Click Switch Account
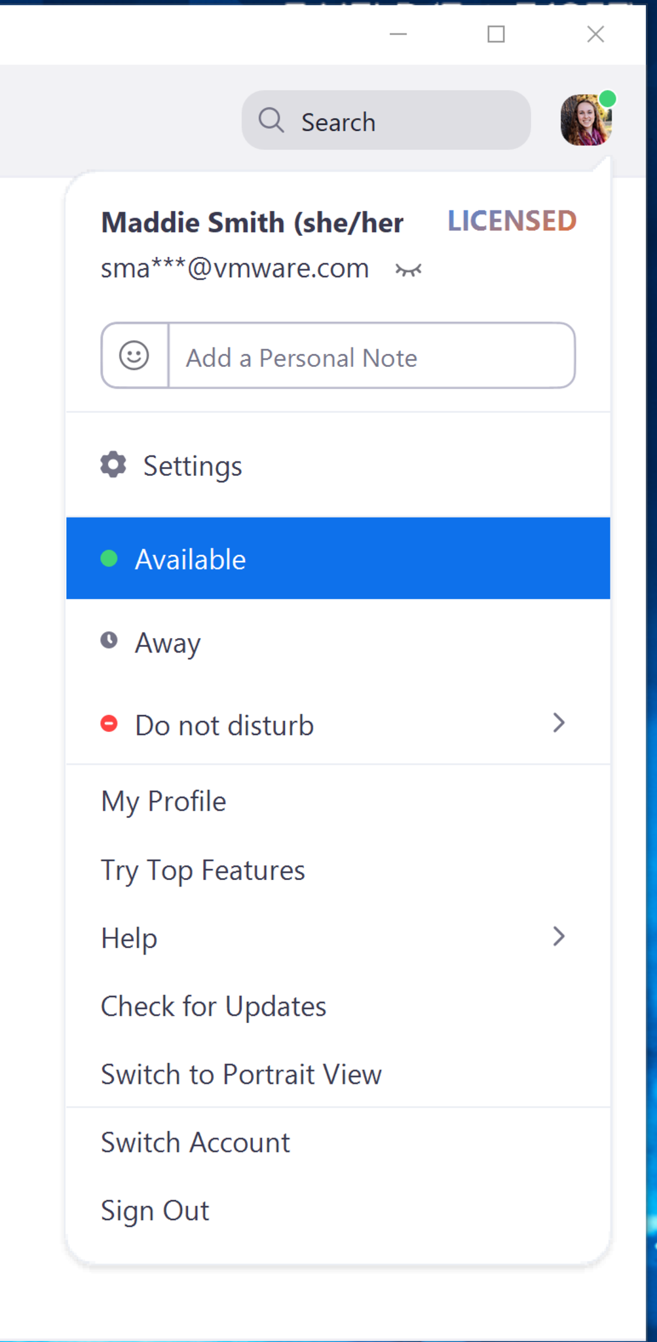Image resolution: width=657 pixels, height=1342 pixels. click(195, 1143)
